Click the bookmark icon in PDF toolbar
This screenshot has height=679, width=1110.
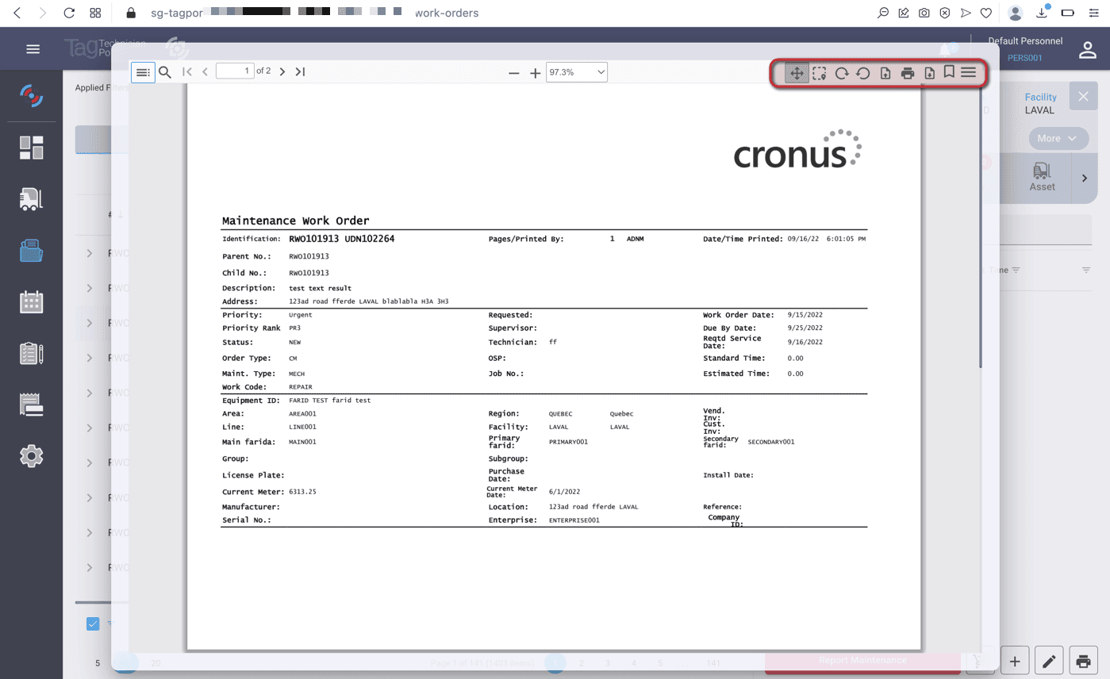tap(949, 71)
